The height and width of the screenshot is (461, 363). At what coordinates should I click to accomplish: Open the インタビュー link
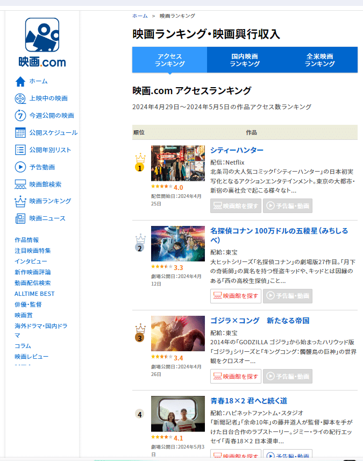(x=31, y=261)
